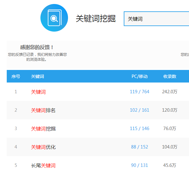
Task: Click the 102 / 161 index value
Action: click(139, 110)
